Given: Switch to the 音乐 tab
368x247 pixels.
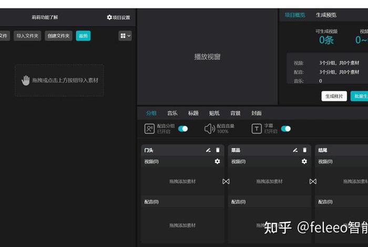Looking at the screenshot, I should click(172, 113).
